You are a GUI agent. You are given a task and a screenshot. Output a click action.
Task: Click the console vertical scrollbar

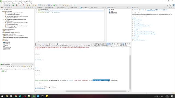130,72
